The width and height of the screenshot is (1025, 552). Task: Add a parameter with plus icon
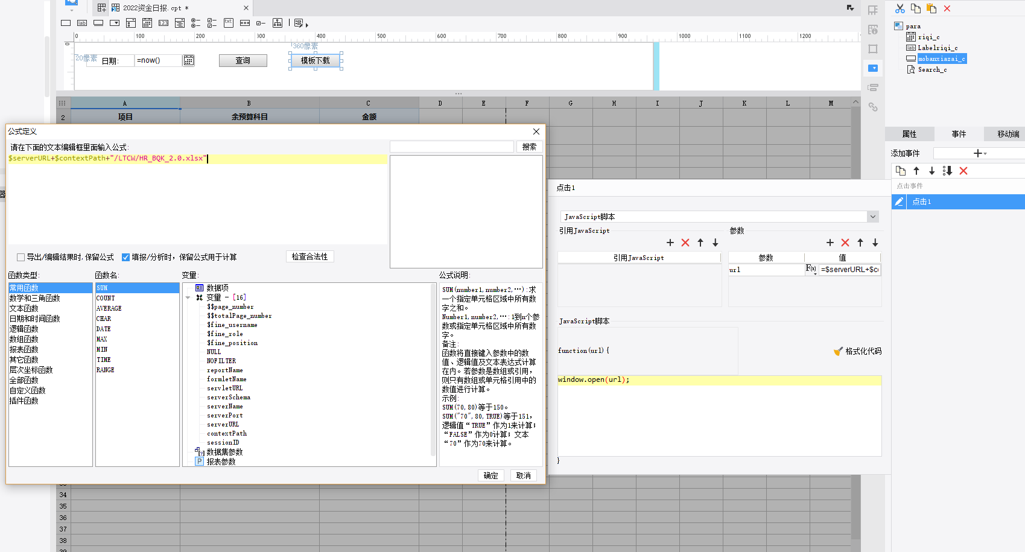point(830,243)
